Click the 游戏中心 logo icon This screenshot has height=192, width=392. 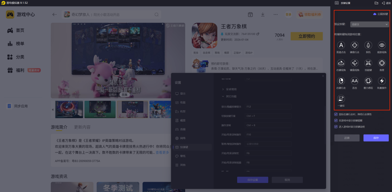pyautogui.click(x=10, y=15)
